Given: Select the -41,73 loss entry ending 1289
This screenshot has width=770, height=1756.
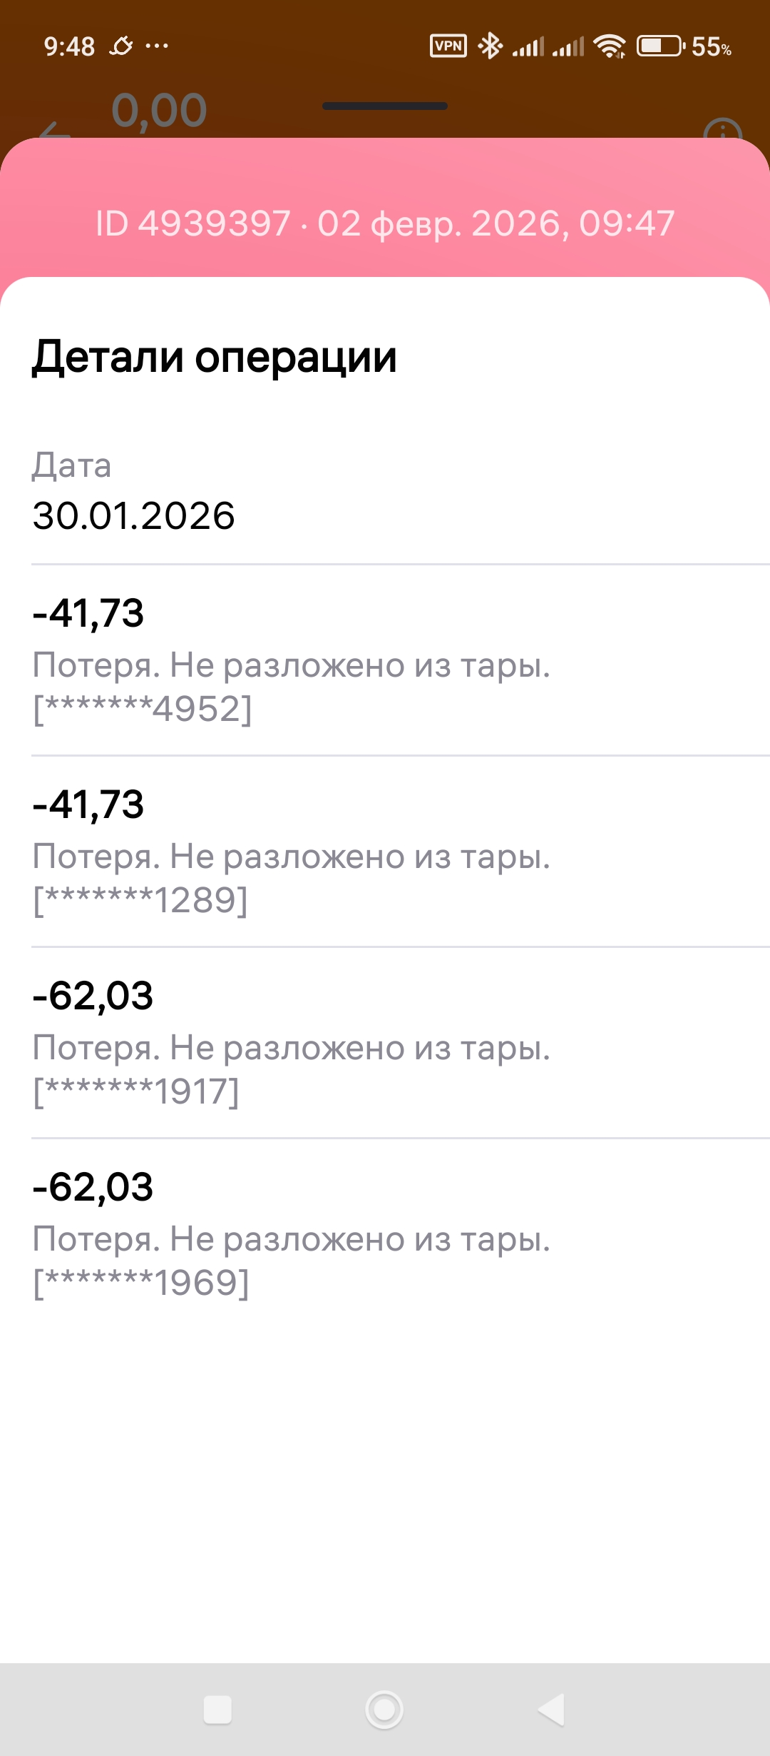Looking at the screenshot, I should (291, 852).
